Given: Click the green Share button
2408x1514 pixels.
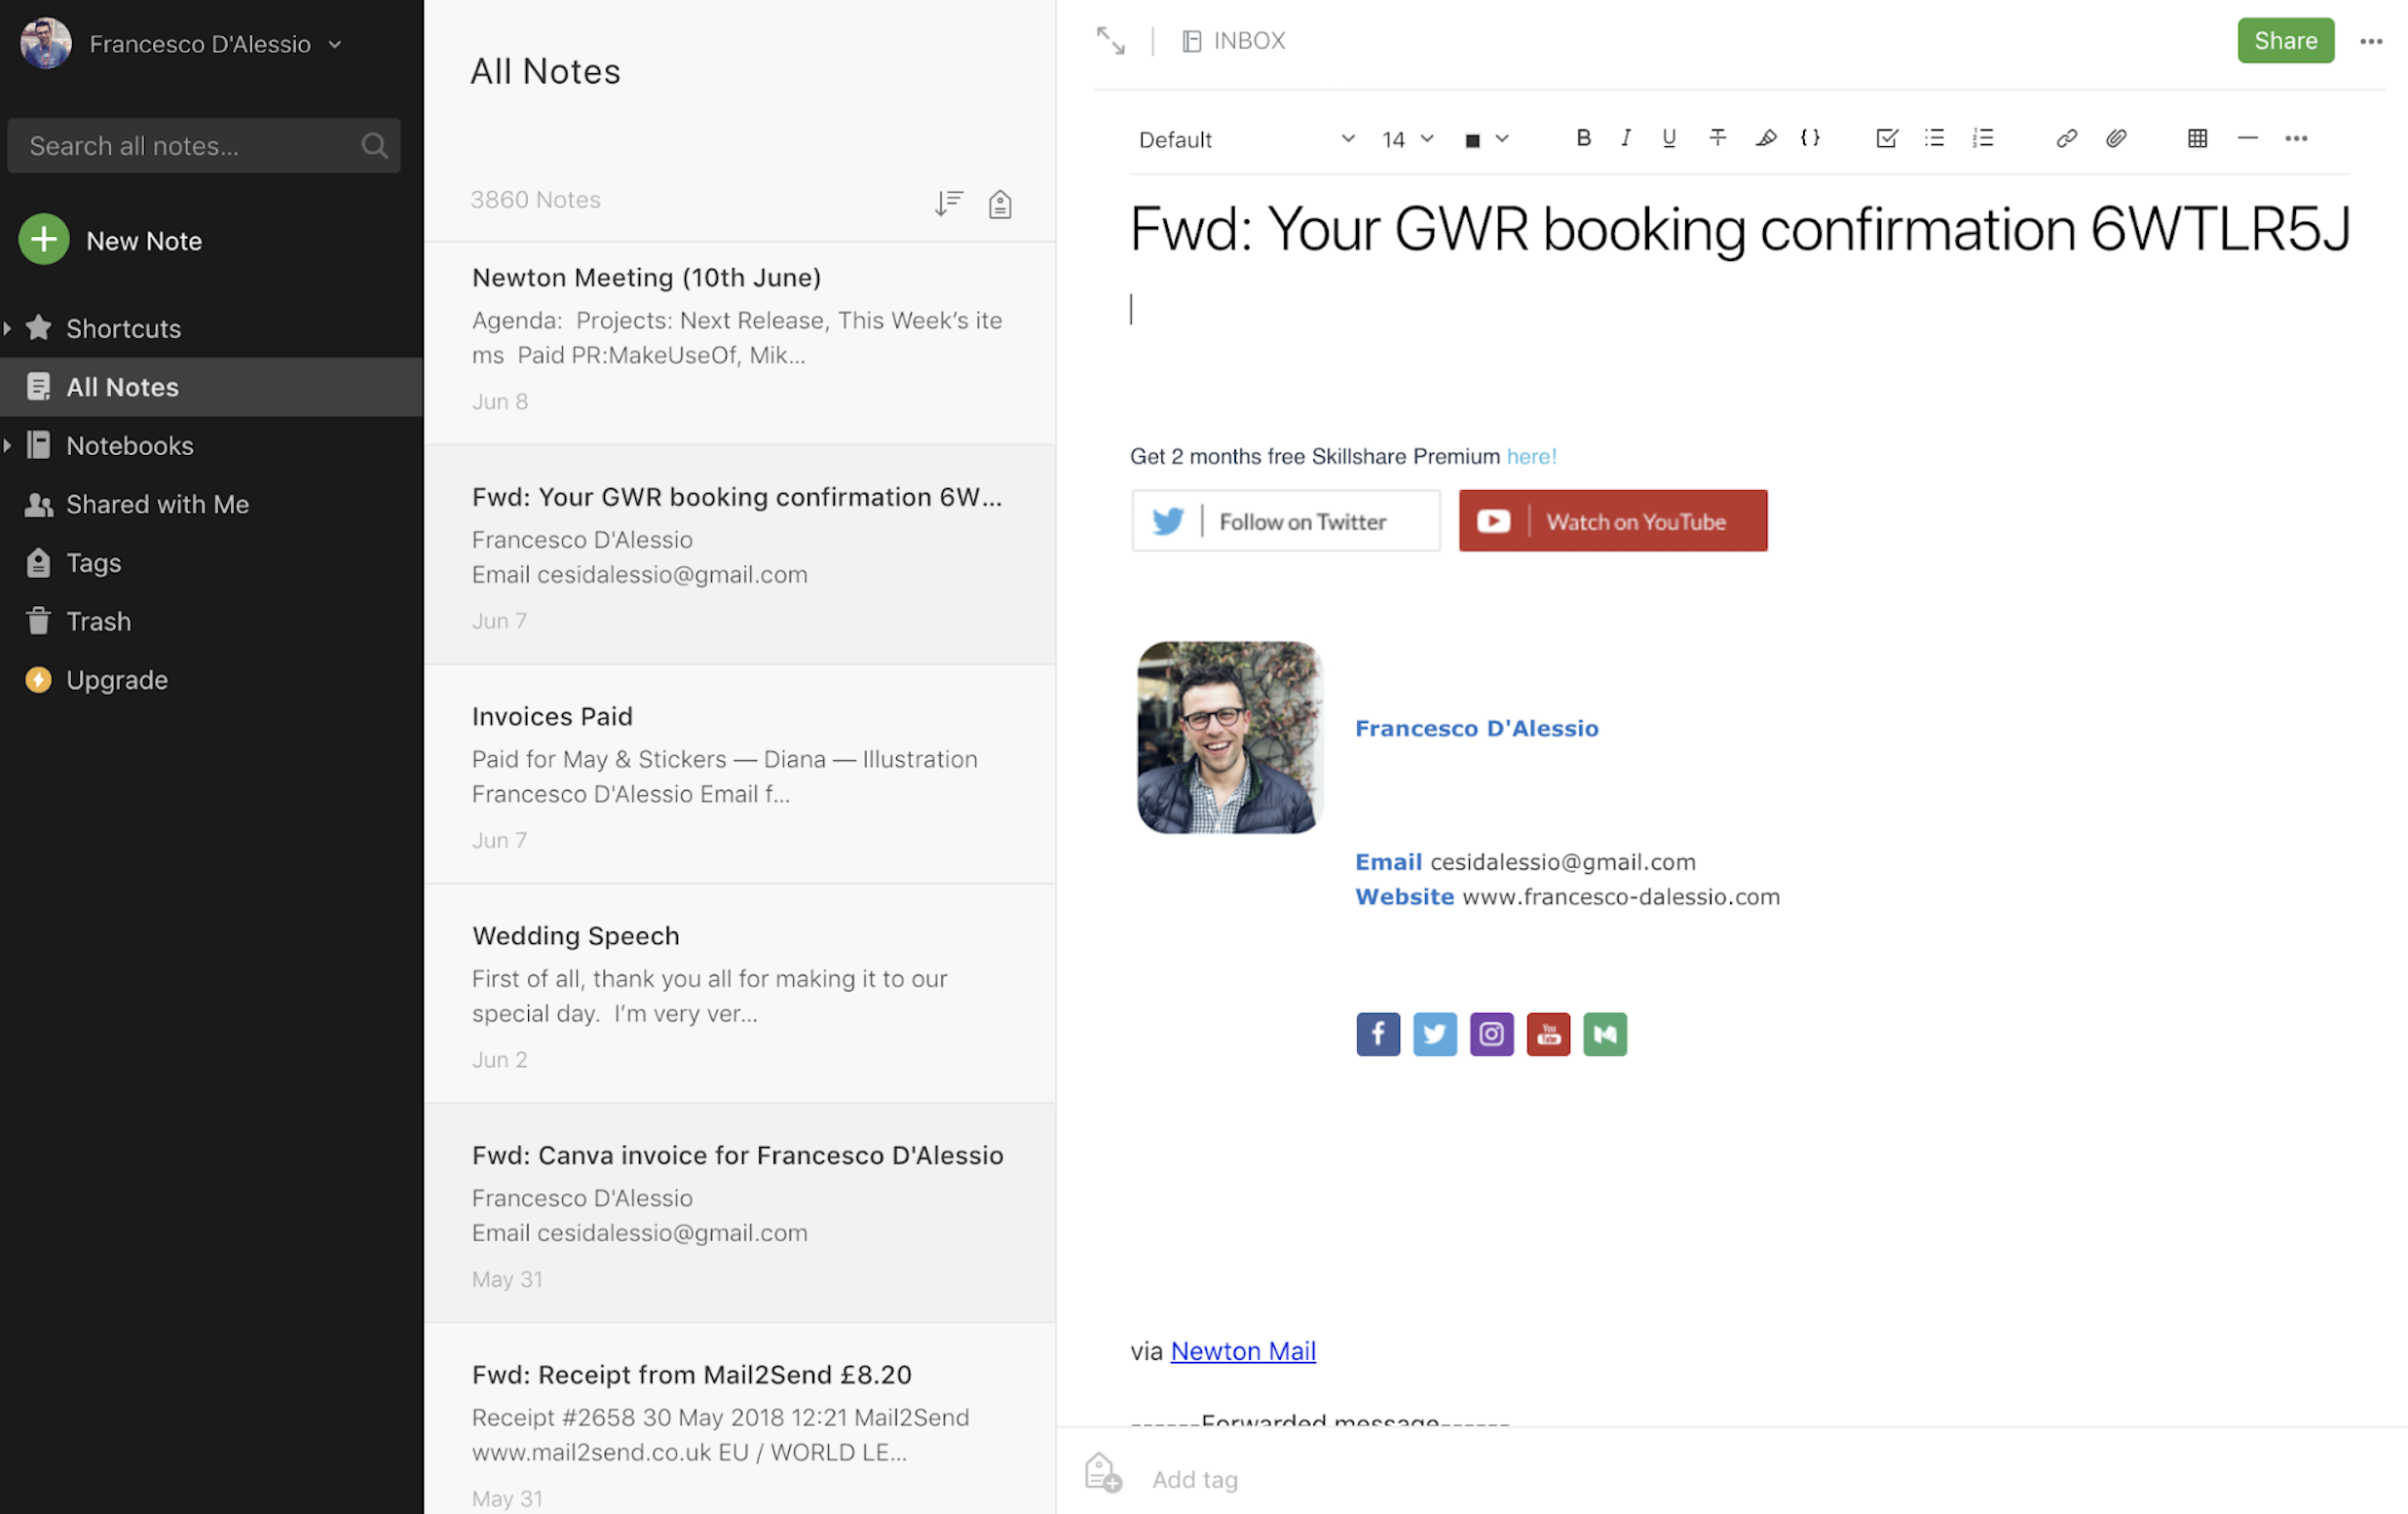Looking at the screenshot, I should 2285,41.
